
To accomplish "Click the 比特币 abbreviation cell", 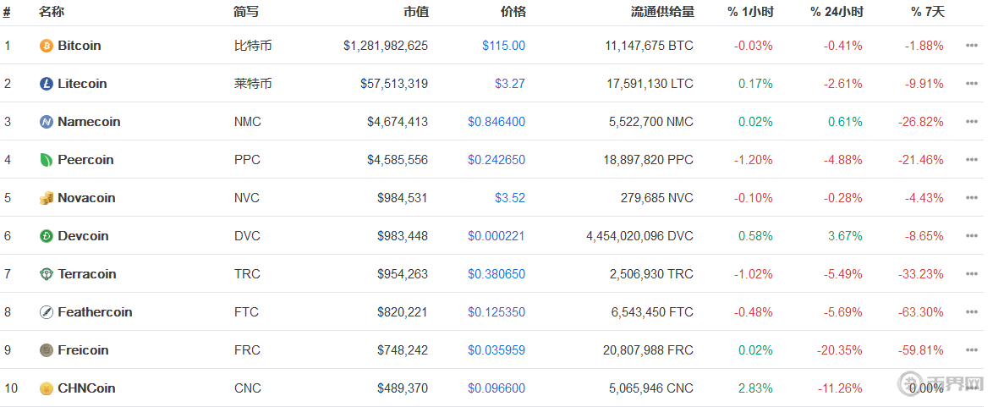I will tap(253, 46).
